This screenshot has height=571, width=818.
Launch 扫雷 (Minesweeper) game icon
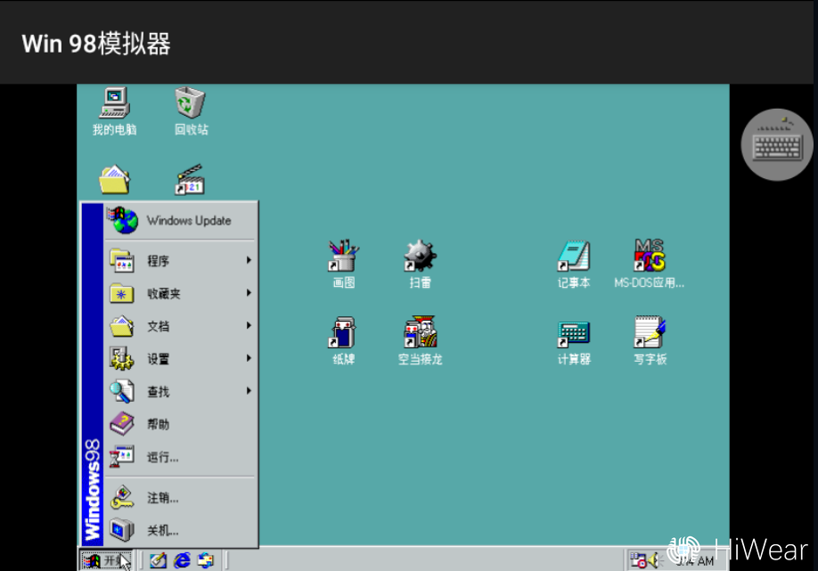[420, 257]
